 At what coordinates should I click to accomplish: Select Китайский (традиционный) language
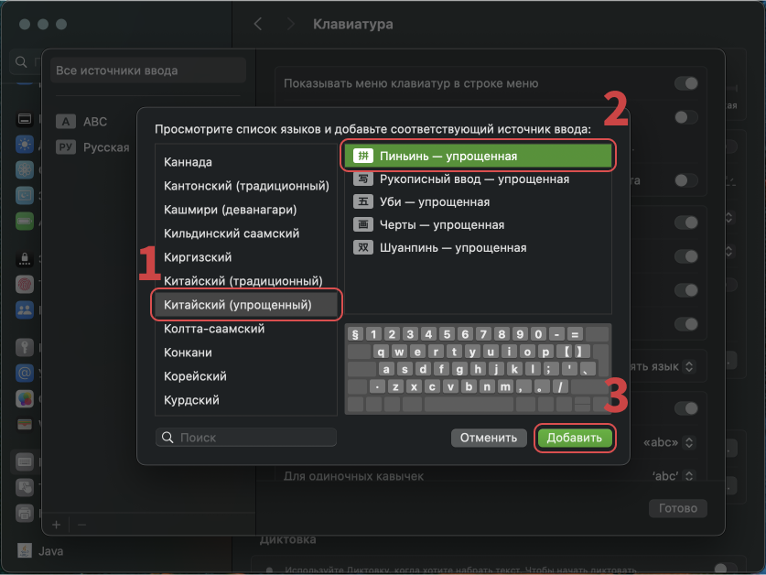click(243, 281)
